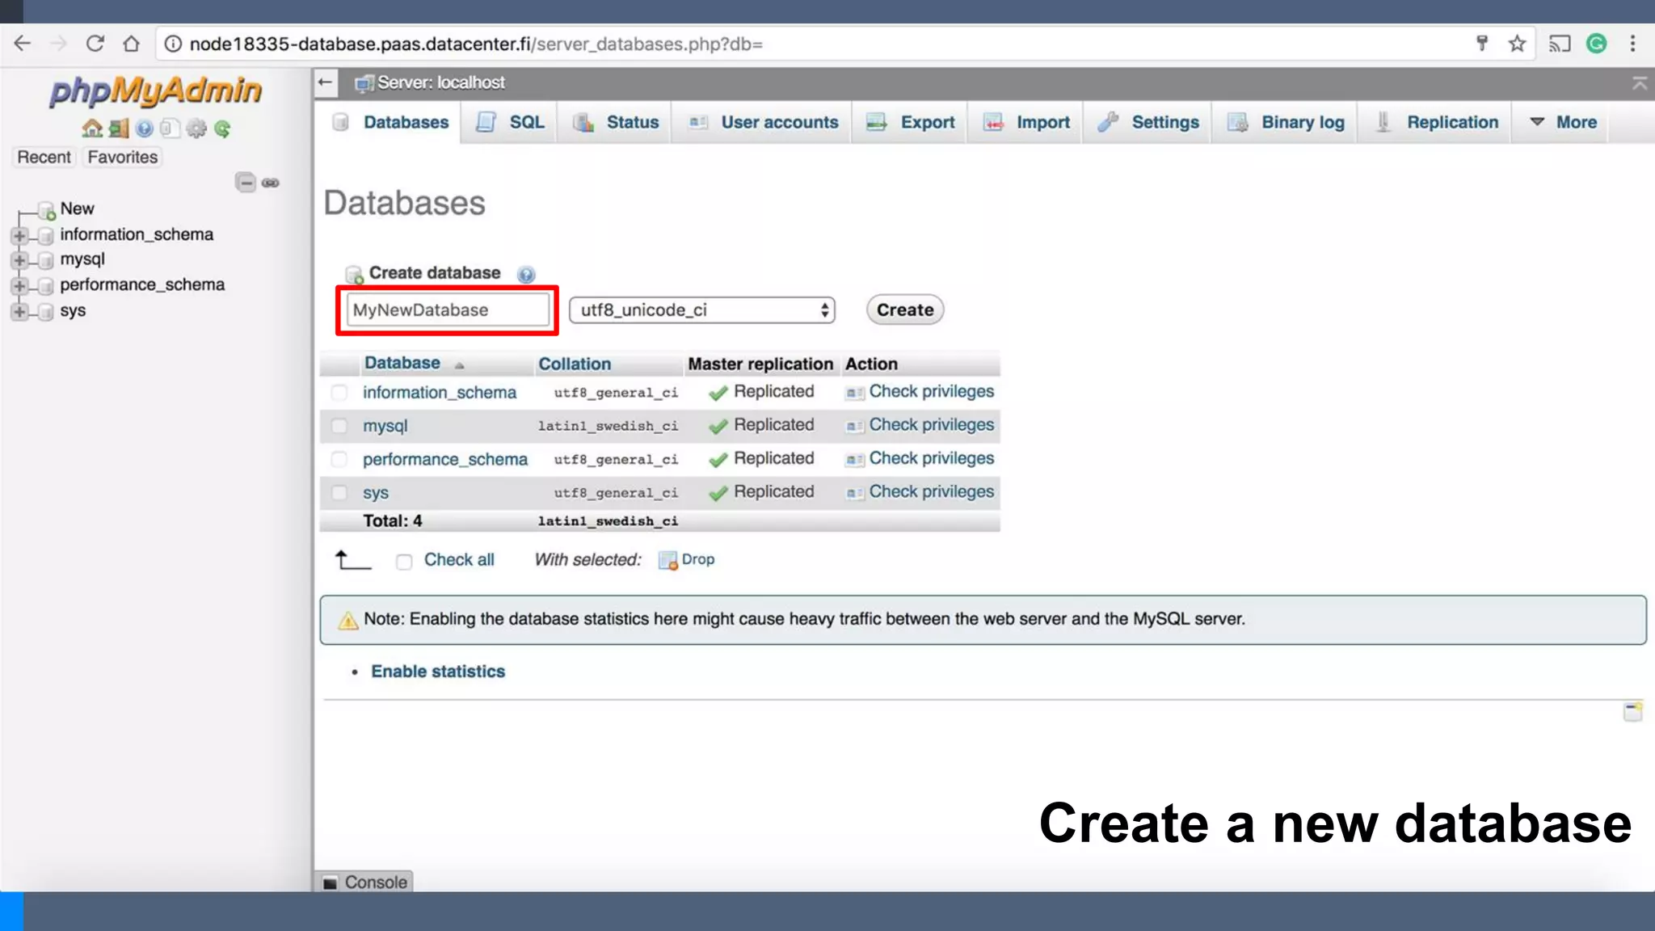Open the Replication tab
This screenshot has height=931, width=1655.
pos(1436,122)
